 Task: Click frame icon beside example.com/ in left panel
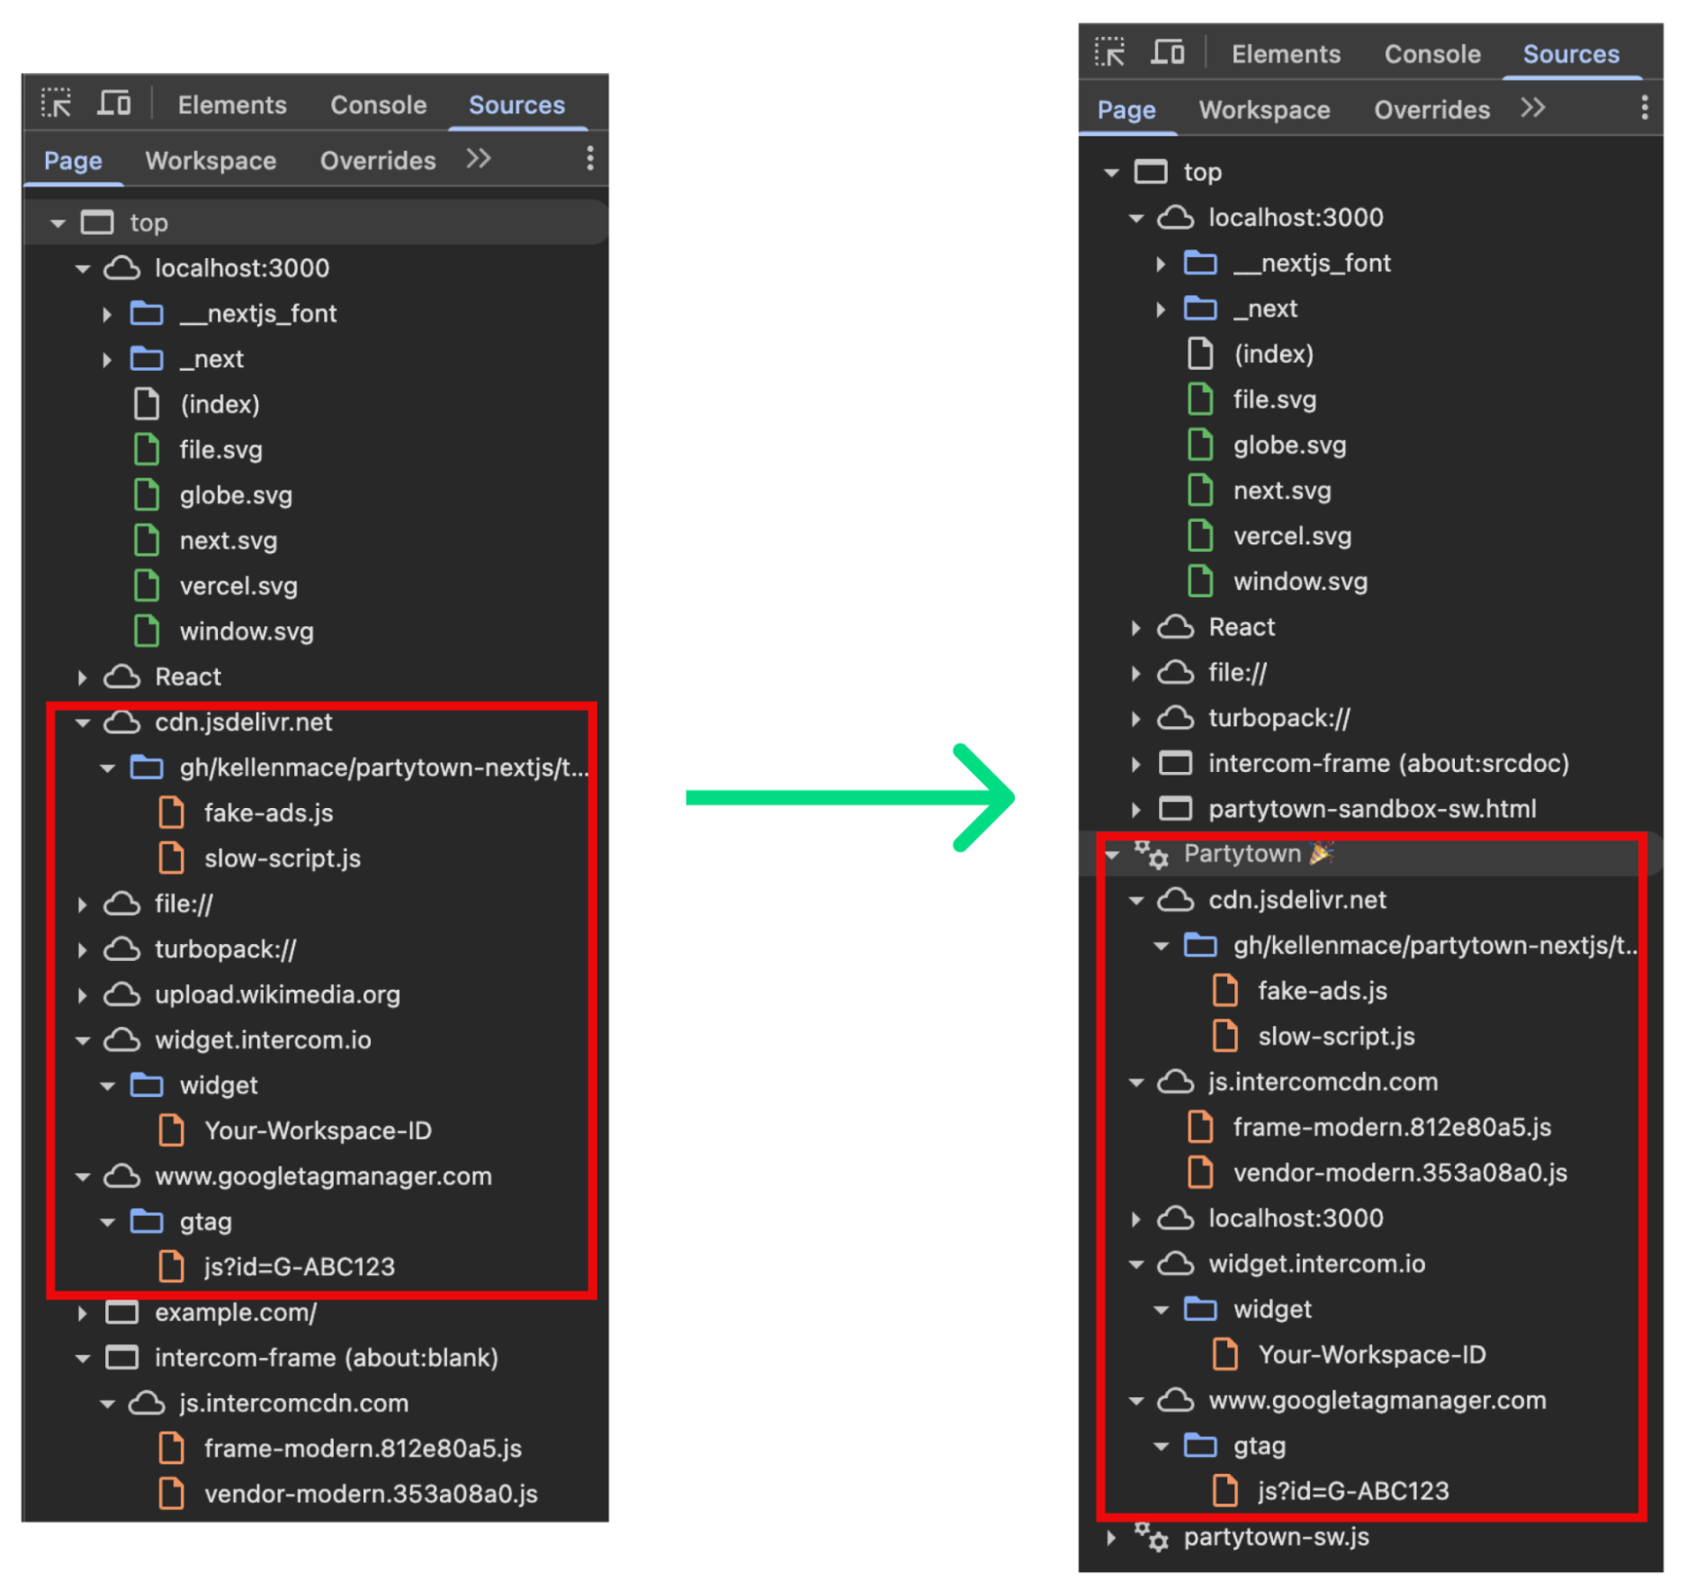(x=122, y=1312)
